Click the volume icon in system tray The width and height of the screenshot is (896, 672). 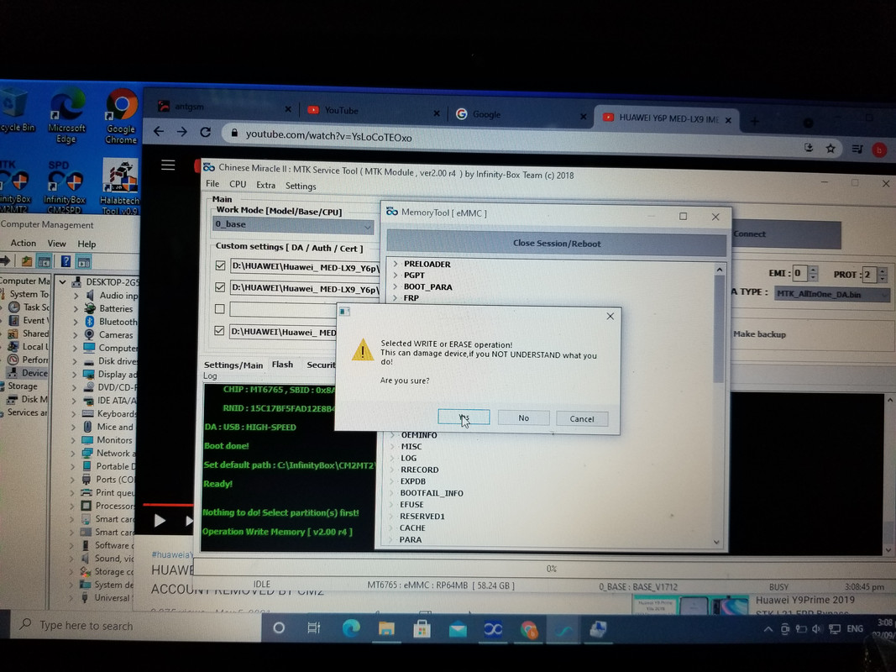click(x=816, y=628)
